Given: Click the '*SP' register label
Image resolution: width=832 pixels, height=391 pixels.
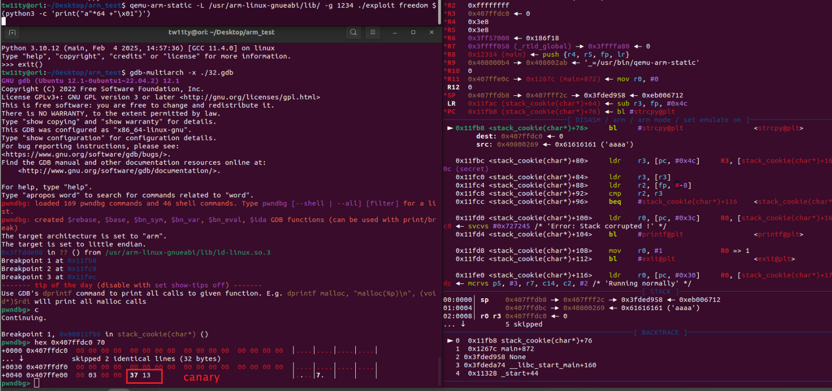Looking at the screenshot, I should 449,96.
